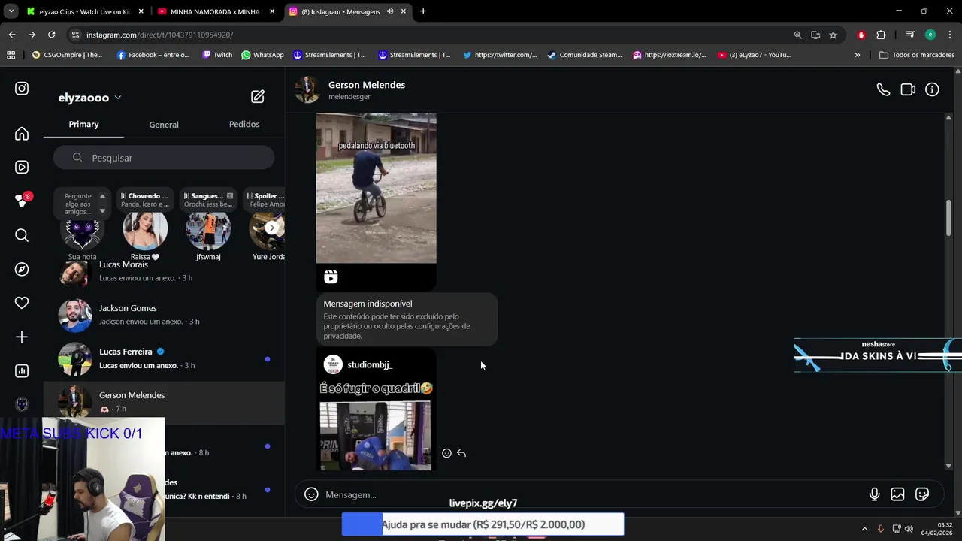Switch to the General inbox tab
Image resolution: width=962 pixels, height=541 pixels.
tap(164, 125)
